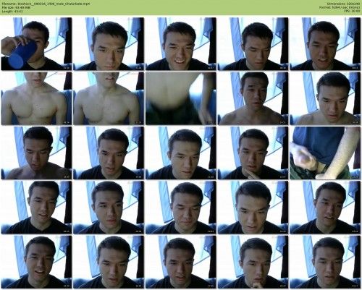362x290 pixels.
Task: Click the Format info at top right
Action: [x=340, y=8]
